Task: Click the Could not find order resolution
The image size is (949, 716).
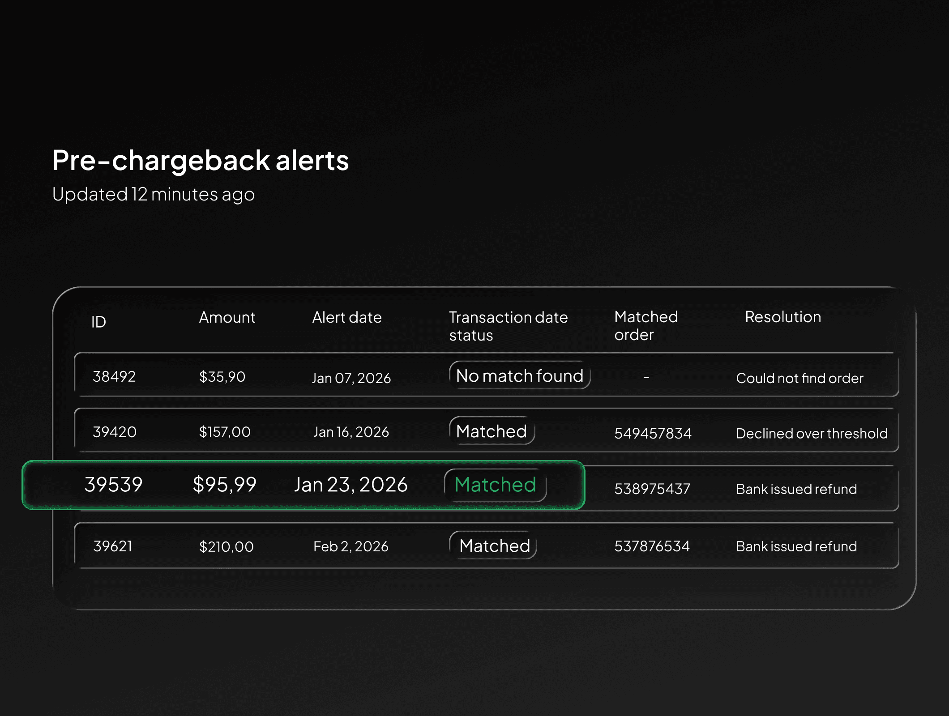Action: coord(799,378)
